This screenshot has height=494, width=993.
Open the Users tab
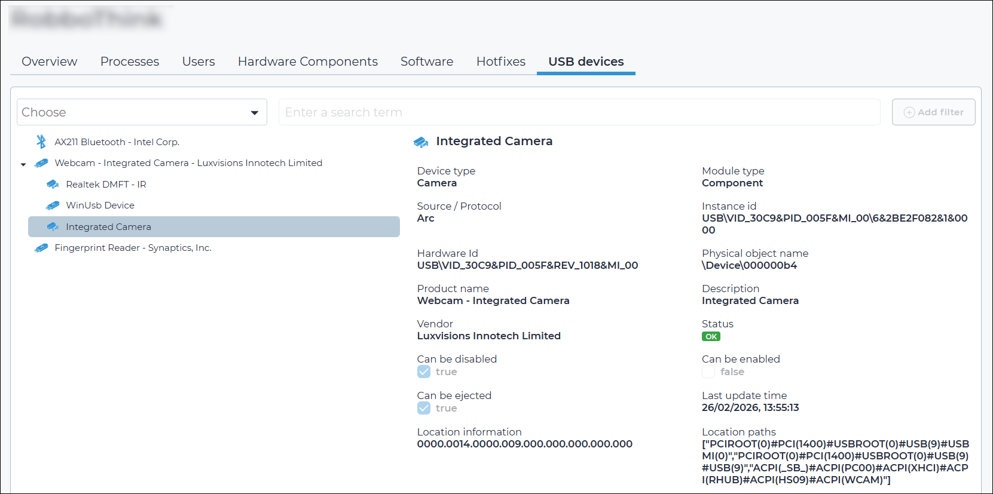click(198, 62)
